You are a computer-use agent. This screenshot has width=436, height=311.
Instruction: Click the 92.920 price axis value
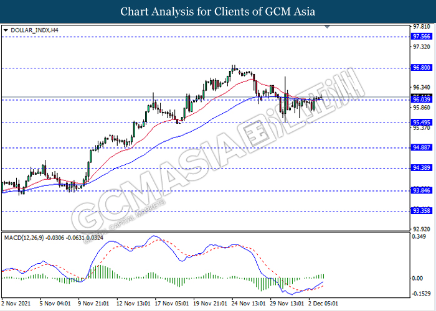421,230
